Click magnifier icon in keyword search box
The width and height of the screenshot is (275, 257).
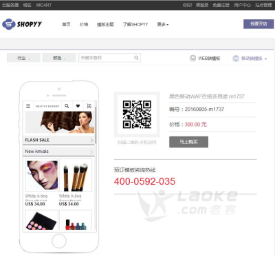(x=136, y=58)
